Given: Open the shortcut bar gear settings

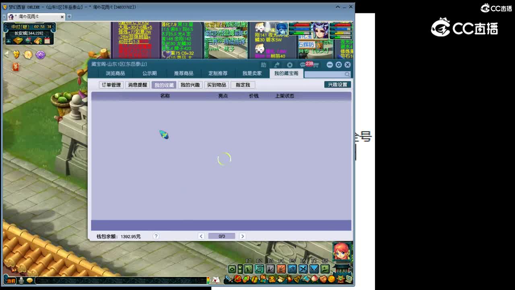Looking at the screenshot, I should pyautogui.click(x=232, y=269).
